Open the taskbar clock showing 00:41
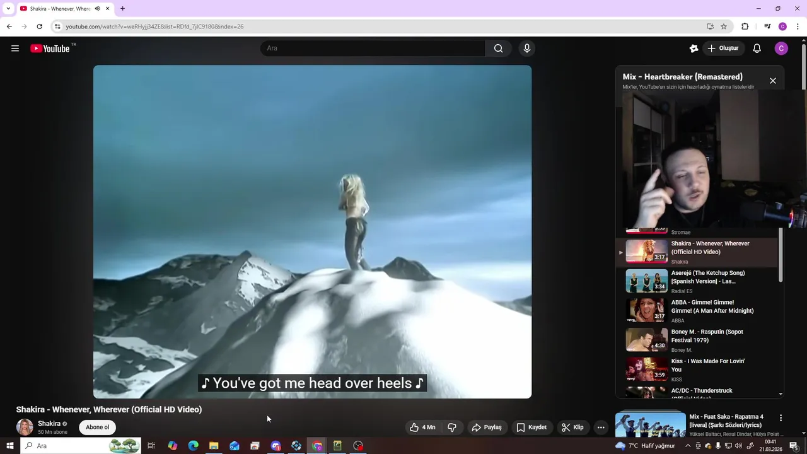Image resolution: width=807 pixels, height=454 pixels. pyautogui.click(x=770, y=446)
